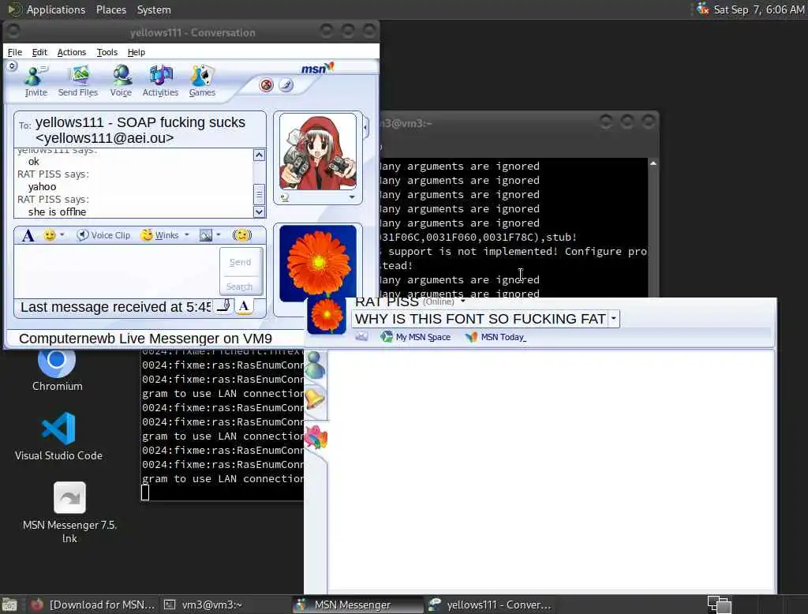Viewport: 808px width, 614px height.
Task: Open the MSN Messenger 7.5.lnk desktop icon
Action: pos(69,512)
